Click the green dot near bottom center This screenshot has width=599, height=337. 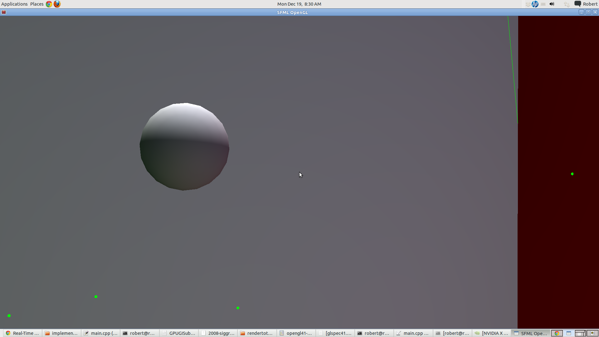tap(238, 307)
